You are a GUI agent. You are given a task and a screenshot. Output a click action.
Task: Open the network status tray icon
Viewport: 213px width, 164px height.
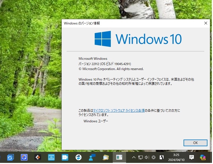141,158
